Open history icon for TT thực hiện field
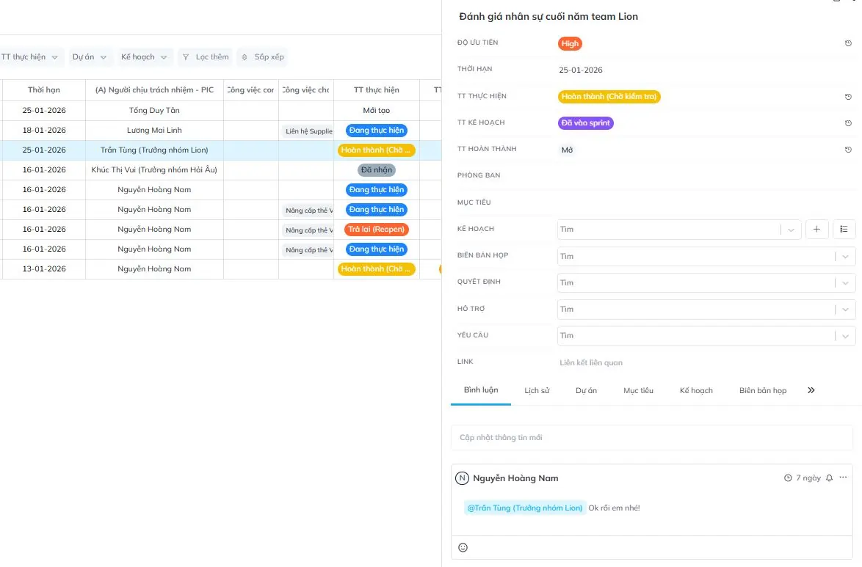Image resolution: width=862 pixels, height=567 pixels. click(848, 97)
